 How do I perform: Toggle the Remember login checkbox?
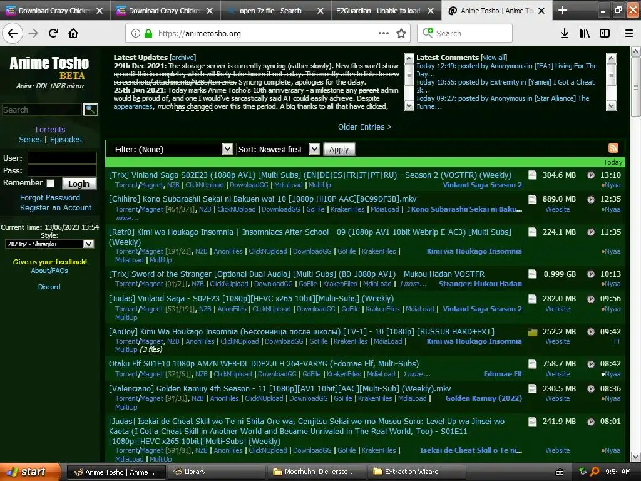(x=50, y=184)
